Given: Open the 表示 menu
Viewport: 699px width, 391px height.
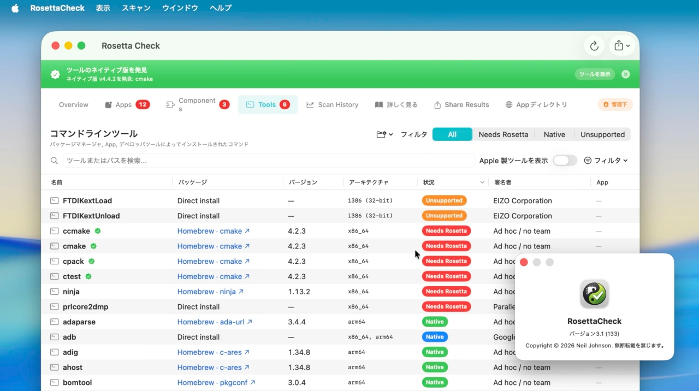Looking at the screenshot, I should 103,8.
